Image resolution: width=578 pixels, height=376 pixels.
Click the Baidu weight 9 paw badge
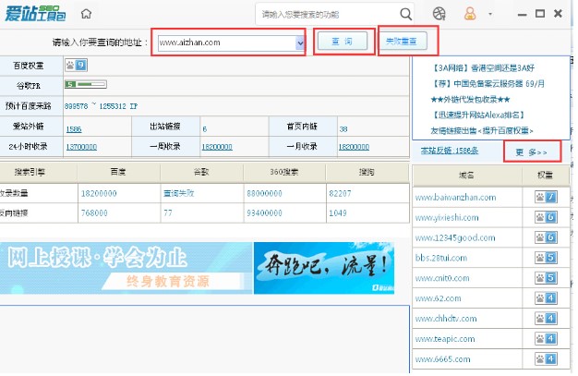click(x=76, y=66)
